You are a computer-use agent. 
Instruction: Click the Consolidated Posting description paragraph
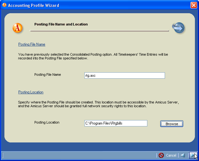(x=93, y=56)
